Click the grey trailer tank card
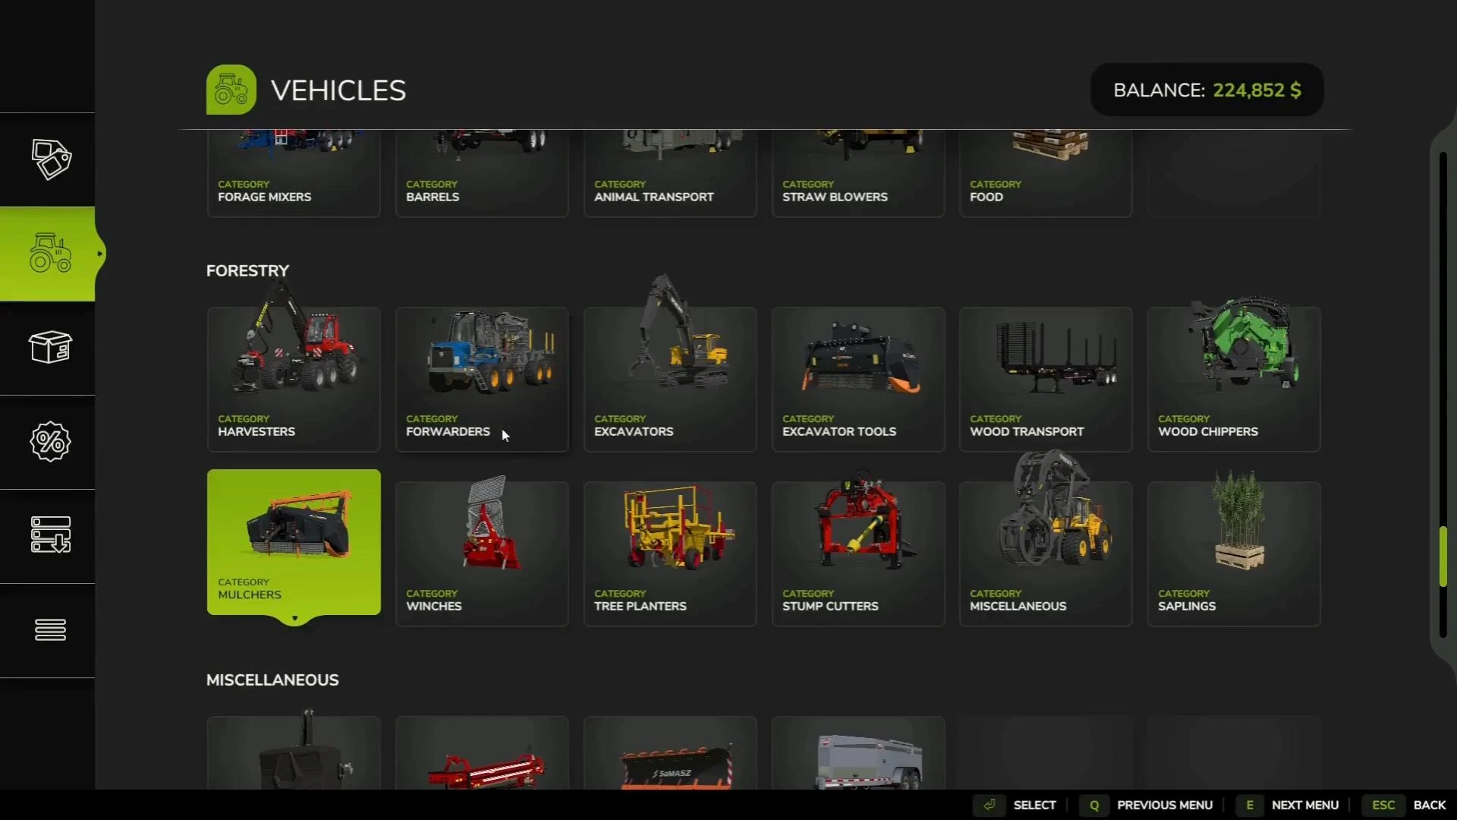Screen dimensions: 1457x820 coord(858,753)
